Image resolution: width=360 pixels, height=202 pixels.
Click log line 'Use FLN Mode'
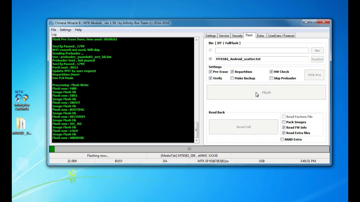tap(63, 78)
